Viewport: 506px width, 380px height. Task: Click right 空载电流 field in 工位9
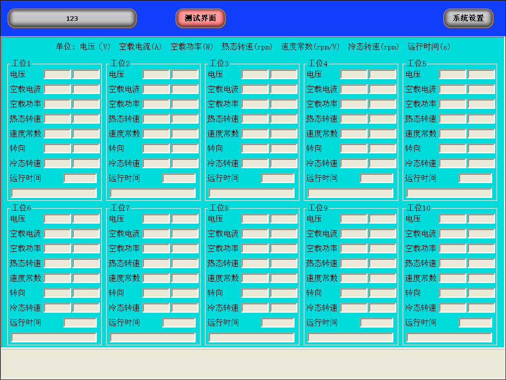(382, 234)
